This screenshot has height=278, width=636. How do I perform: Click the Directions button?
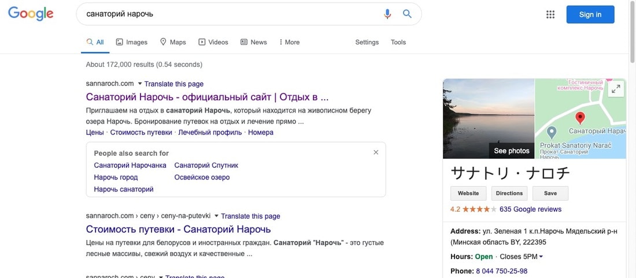click(x=509, y=193)
